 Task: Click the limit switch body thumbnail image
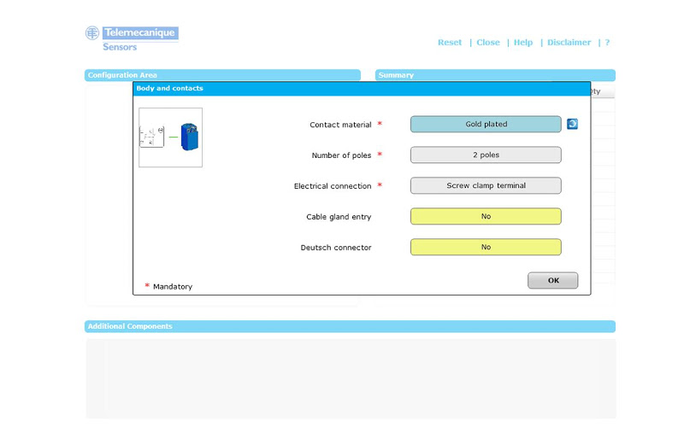coord(170,137)
